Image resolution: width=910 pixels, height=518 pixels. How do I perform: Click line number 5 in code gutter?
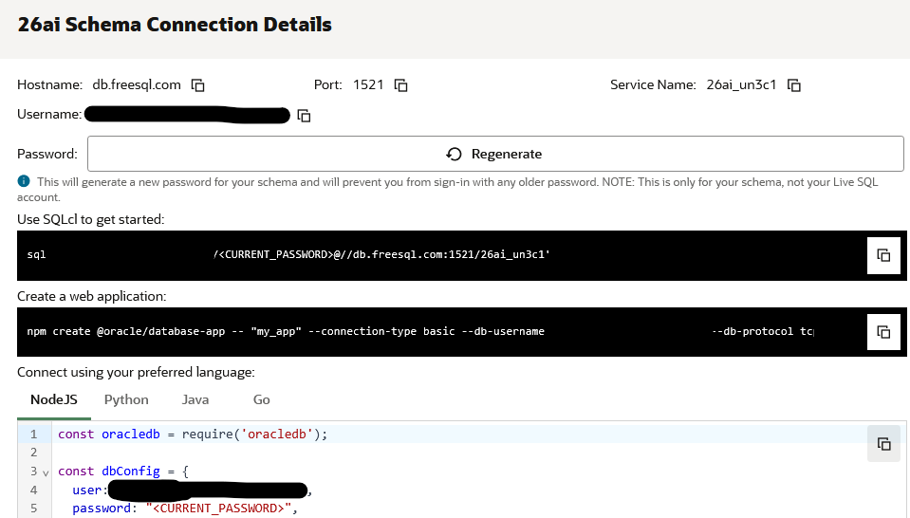[x=33, y=509]
